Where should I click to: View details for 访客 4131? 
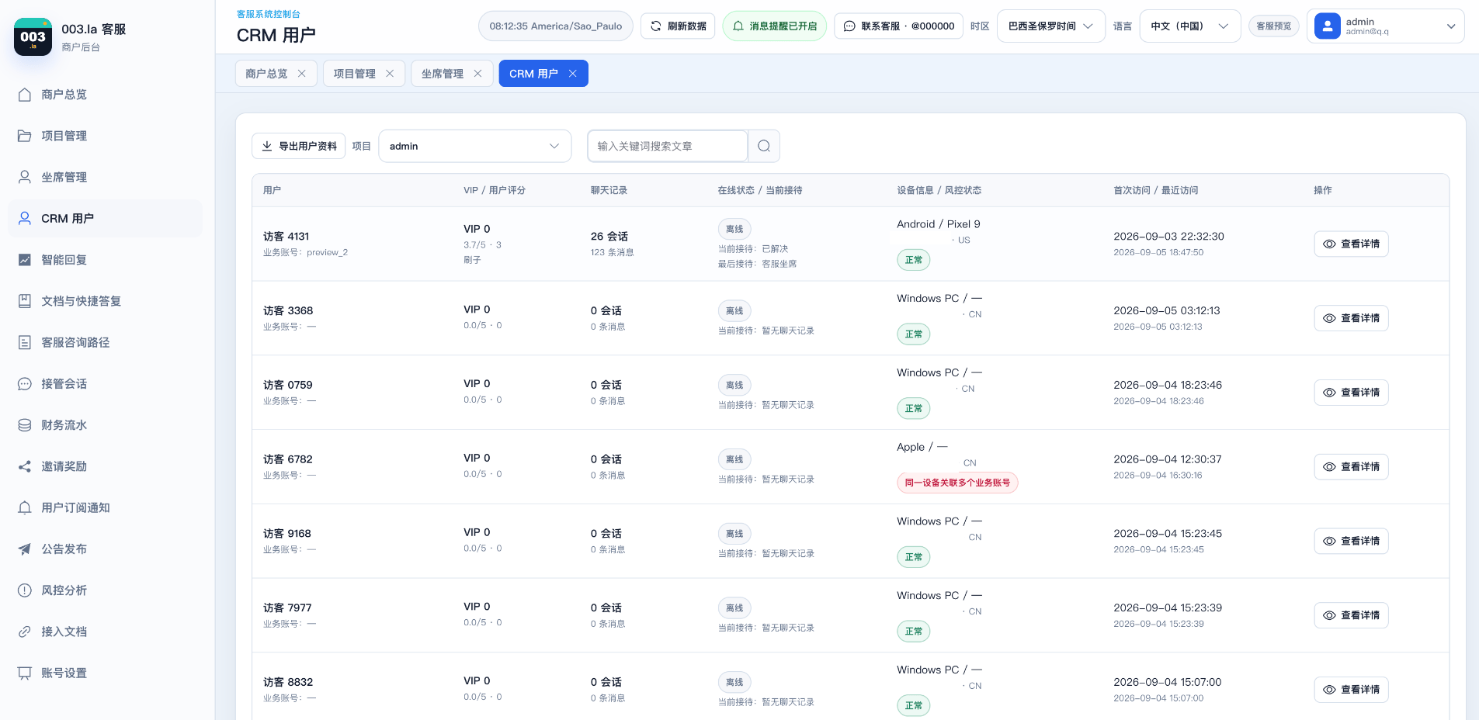point(1351,244)
